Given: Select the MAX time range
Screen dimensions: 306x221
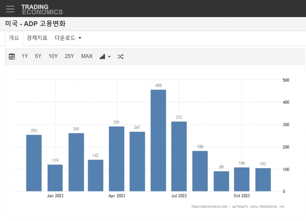Looking at the screenshot, I should click(87, 56).
